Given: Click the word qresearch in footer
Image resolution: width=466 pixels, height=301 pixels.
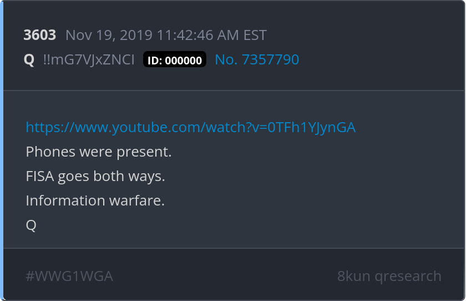Looking at the screenshot, I should click(408, 277).
